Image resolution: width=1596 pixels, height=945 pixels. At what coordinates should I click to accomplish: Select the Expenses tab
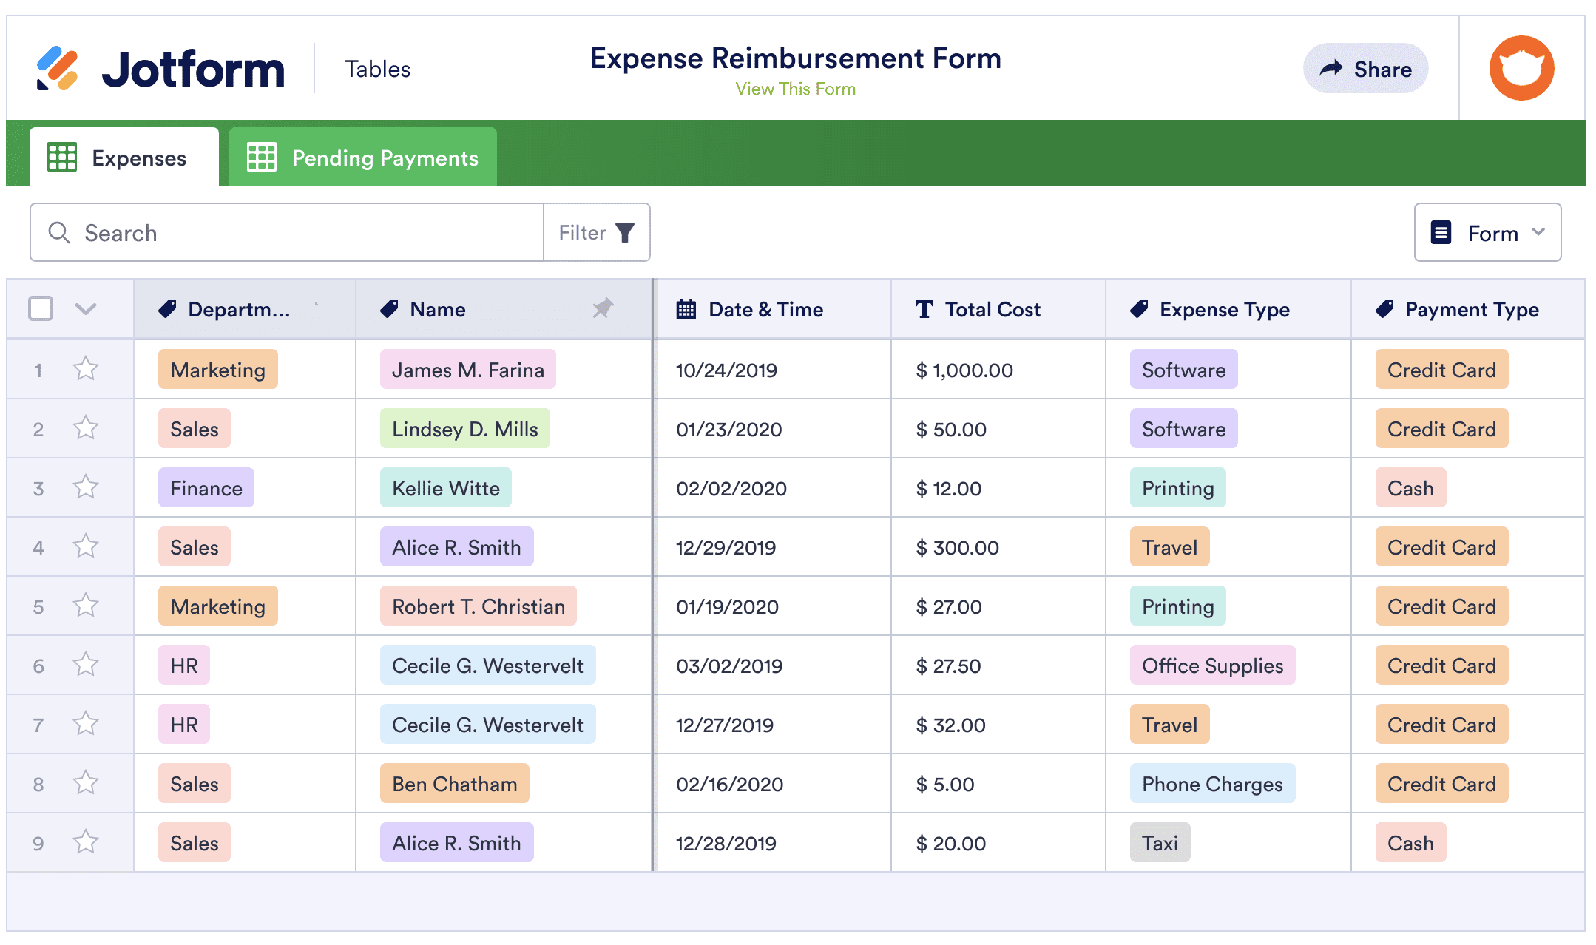124,157
